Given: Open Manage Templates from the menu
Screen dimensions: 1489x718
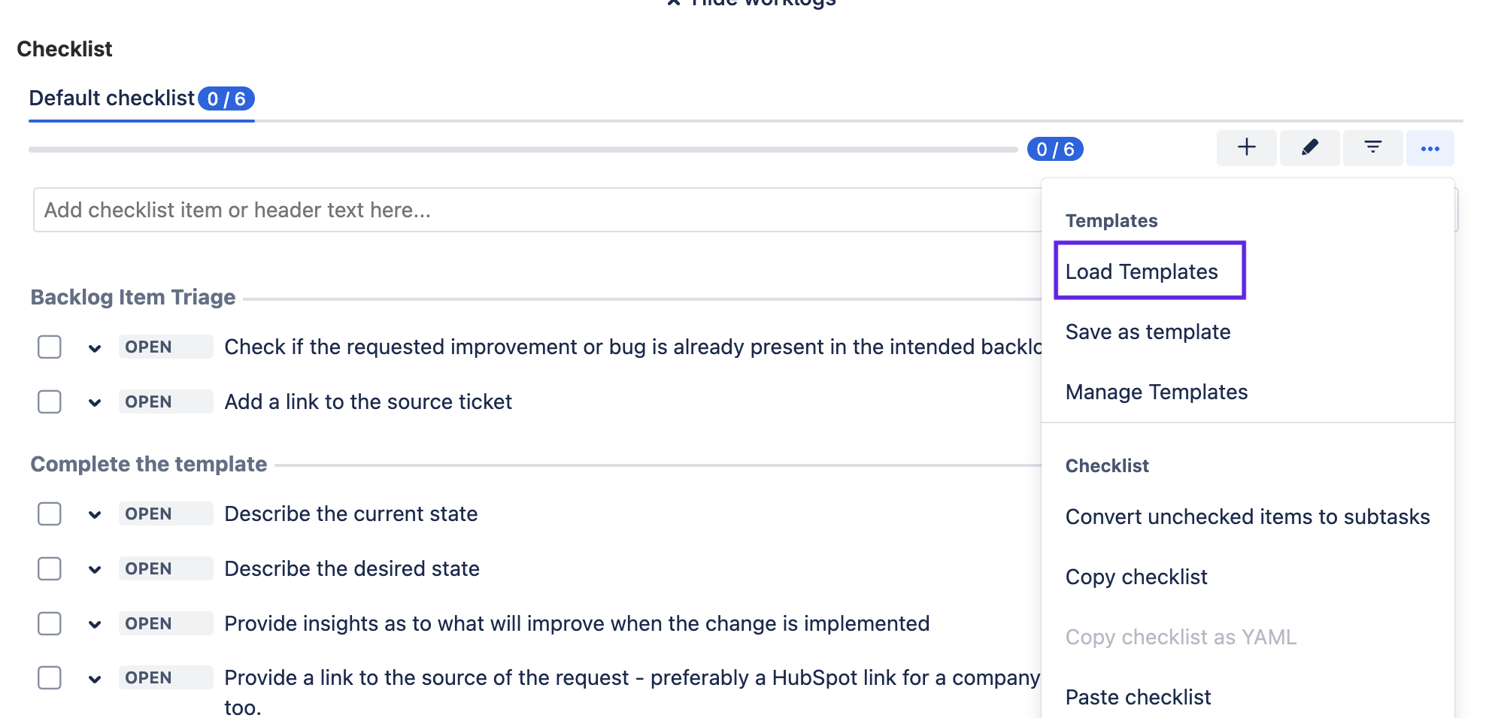Looking at the screenshot, I should (1156, 392).
